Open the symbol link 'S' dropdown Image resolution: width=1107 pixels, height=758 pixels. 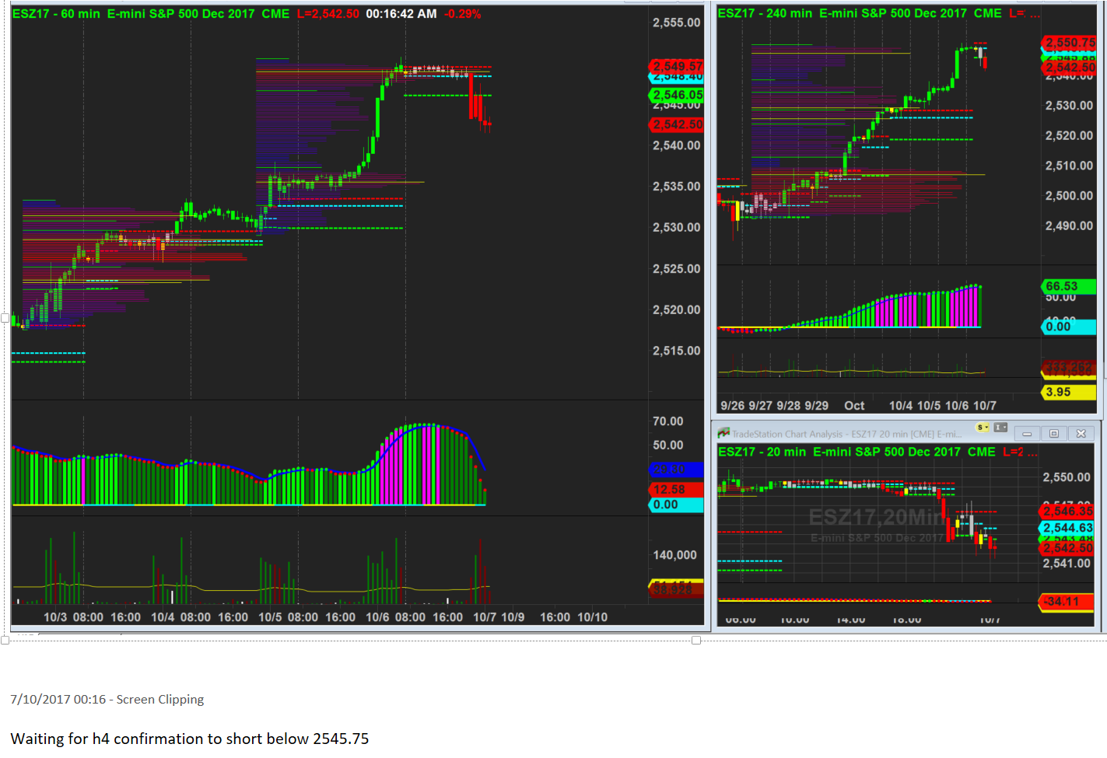(x=983, y=428)
